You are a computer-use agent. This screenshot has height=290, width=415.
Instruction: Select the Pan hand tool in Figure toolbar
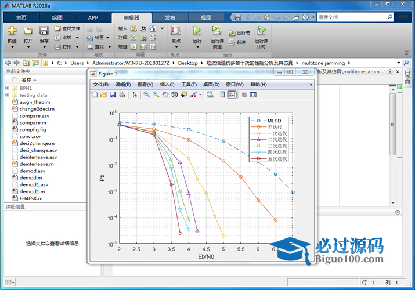click(x=165, y=95)
